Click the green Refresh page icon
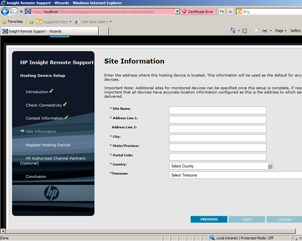This screenshot has width=302, height=241. pos(222,11)
